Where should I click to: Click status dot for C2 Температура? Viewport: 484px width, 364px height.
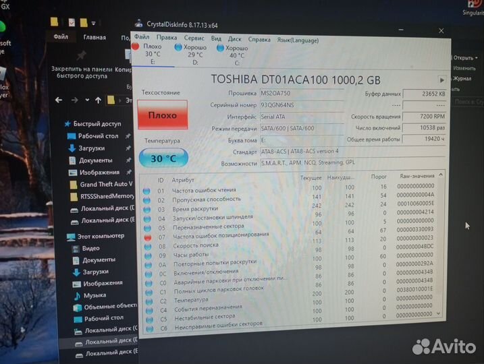[149, 301]
